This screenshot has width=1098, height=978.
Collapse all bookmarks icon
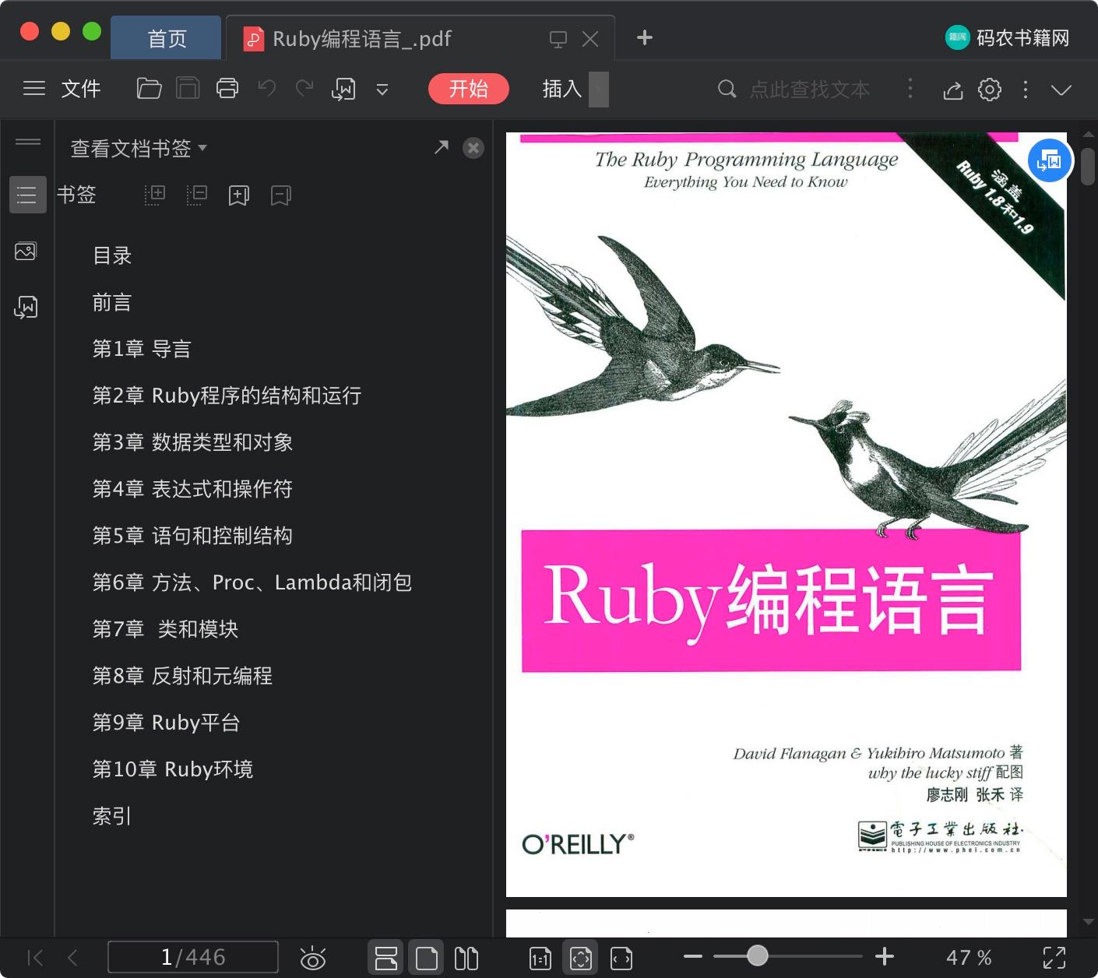coord(197,195)
